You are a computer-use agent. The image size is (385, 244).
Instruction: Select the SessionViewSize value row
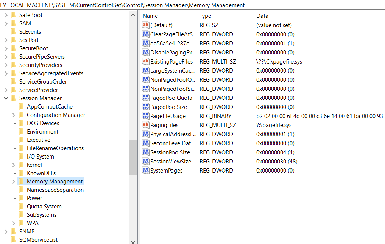pos(170,162)
